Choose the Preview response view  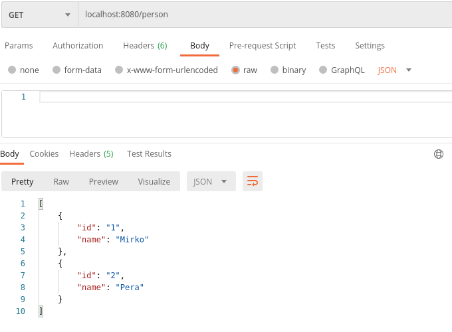[104, 181]
